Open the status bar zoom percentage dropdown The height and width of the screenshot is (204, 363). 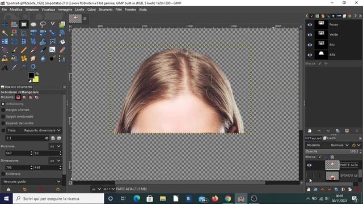pos(108,189)
